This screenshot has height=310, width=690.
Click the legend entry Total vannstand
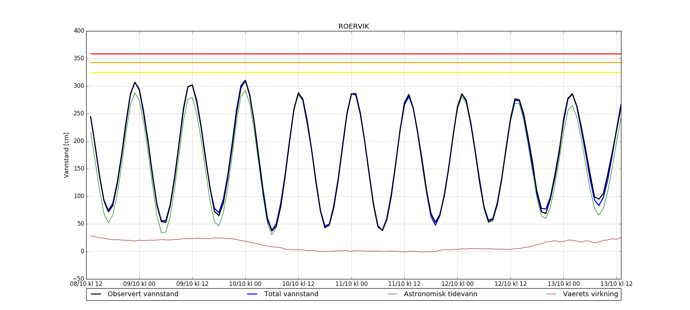pyautogui.click(x=291, y=294)
